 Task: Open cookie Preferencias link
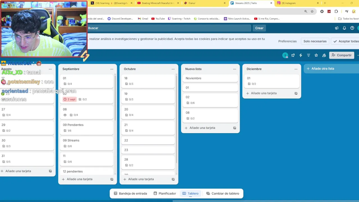(x=287, y=41)
